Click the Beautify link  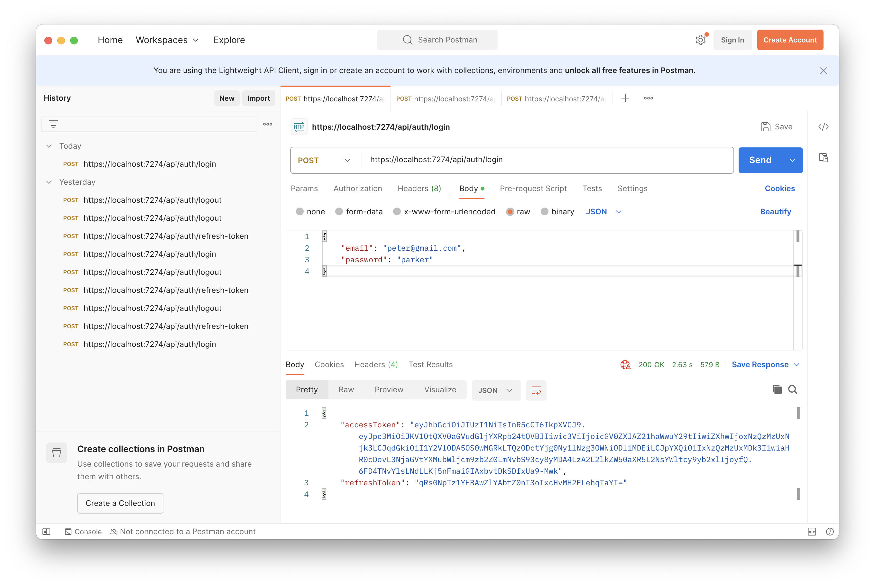tap(775, 212)
